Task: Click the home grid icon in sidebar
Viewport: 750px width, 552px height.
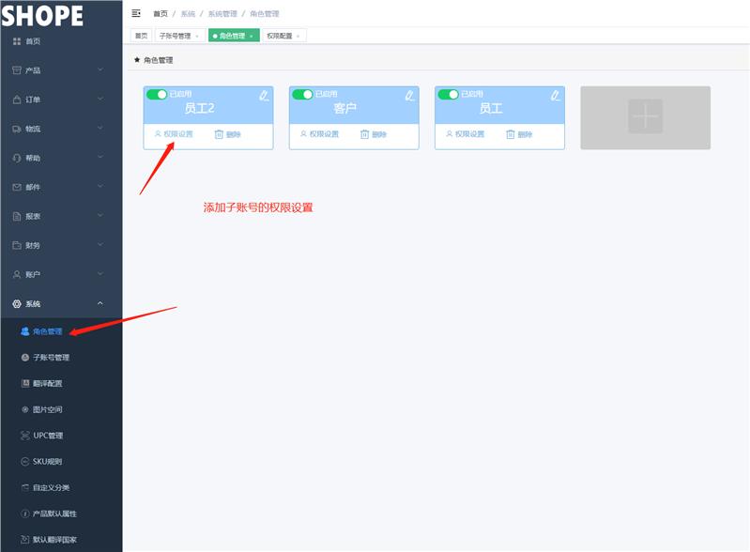Action: coord(17,41)
